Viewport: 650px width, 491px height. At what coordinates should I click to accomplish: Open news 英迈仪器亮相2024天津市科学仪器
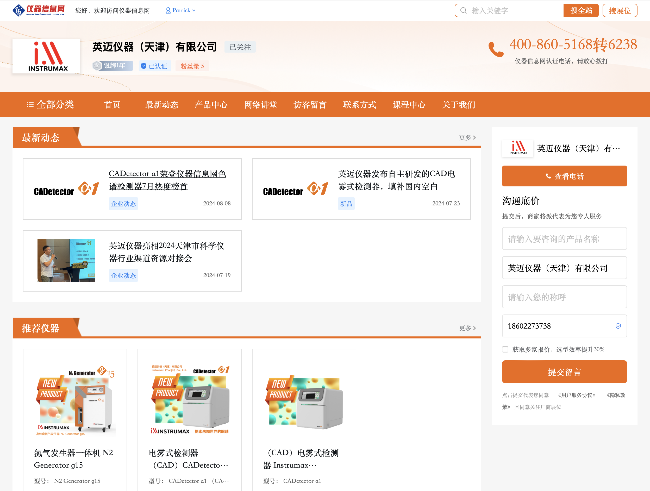166,252
